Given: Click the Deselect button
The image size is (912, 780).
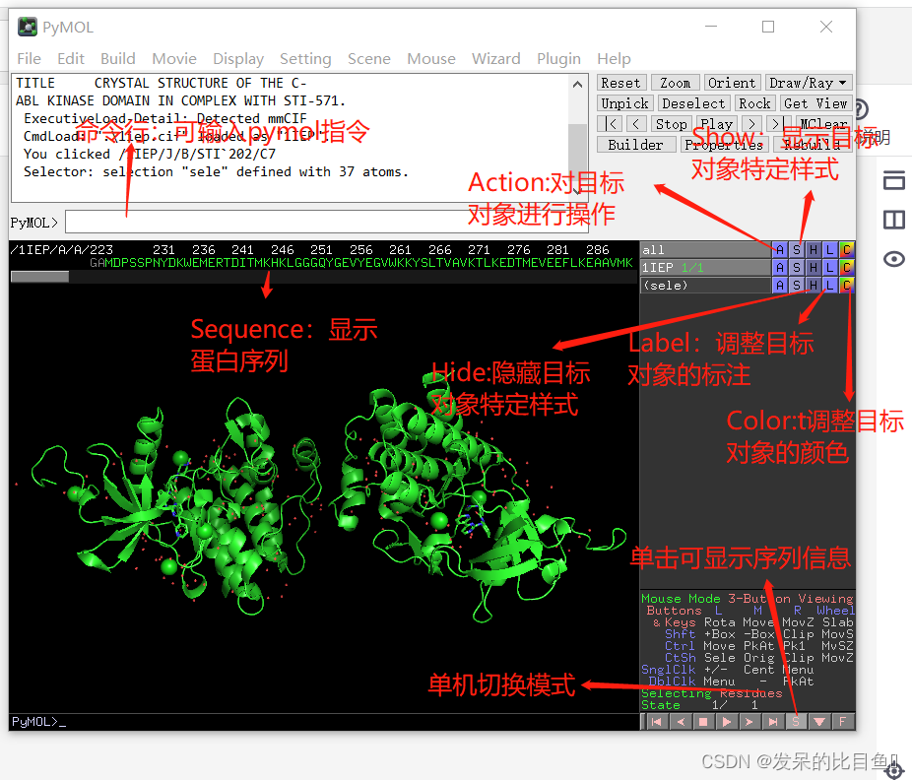Looking at the screenshot, I should point(693,103).
